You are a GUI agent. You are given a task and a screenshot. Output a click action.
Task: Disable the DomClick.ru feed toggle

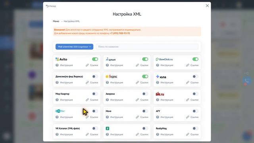(x=195, y=59)
